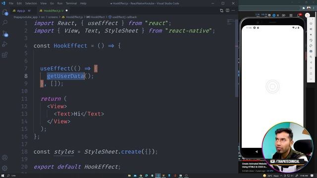The image size is (317, 178).
Task: Click the Open Changes icon in editor toolbar
Action: click(x=221, y=10)
